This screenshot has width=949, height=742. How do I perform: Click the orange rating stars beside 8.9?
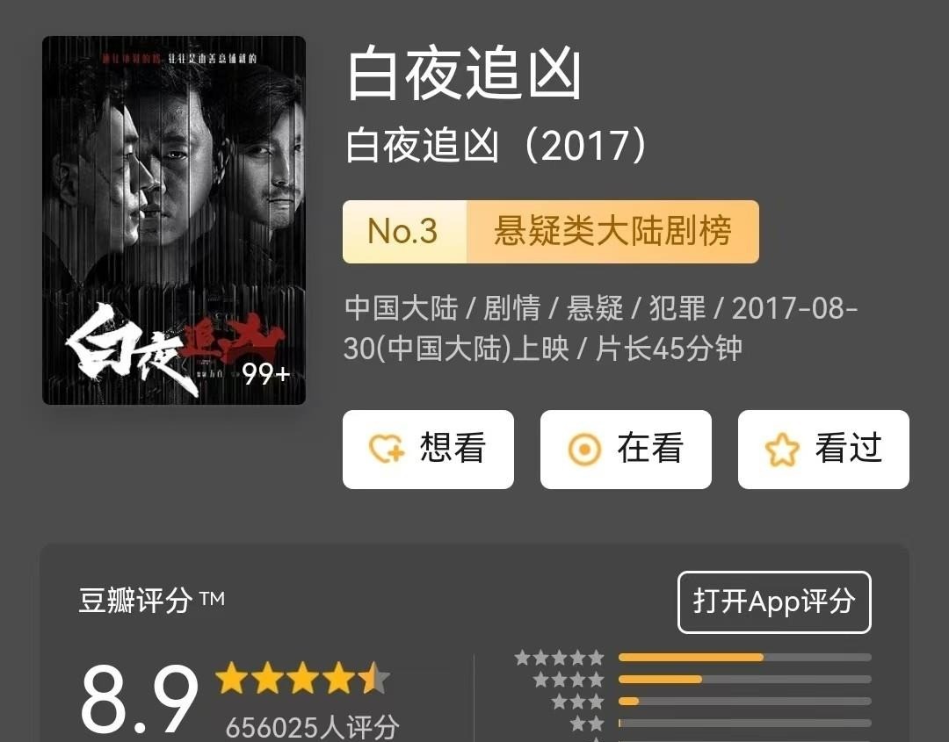click(302, 678)
